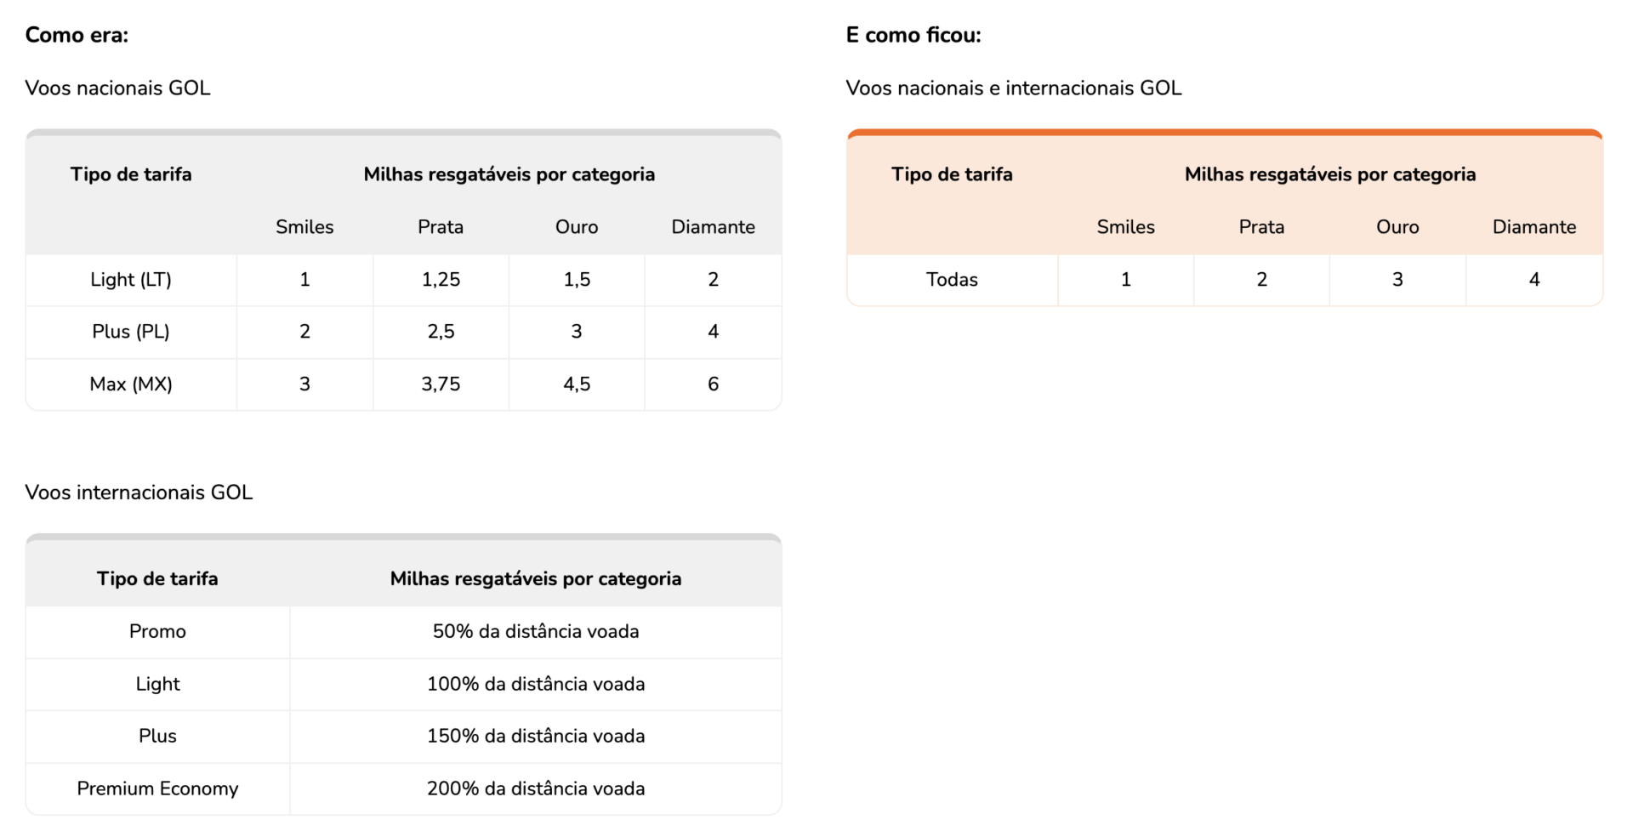The image size is (1633, 831).
Task: Click the "200% da distância voada" cell
Action: [536, 789]
